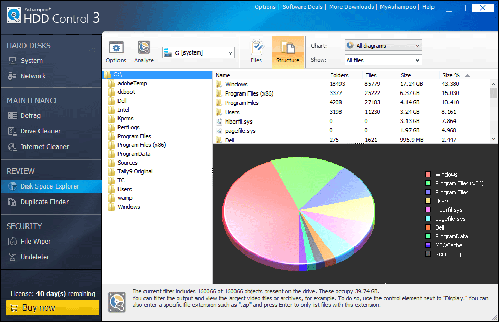Click the file list scrollbar up arrow
Screen dimensions: 499x322
tap(494, 84)
